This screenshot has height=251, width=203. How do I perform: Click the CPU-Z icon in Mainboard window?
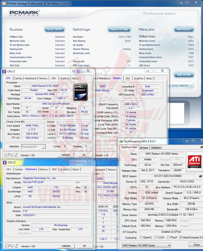coord(5,163)
